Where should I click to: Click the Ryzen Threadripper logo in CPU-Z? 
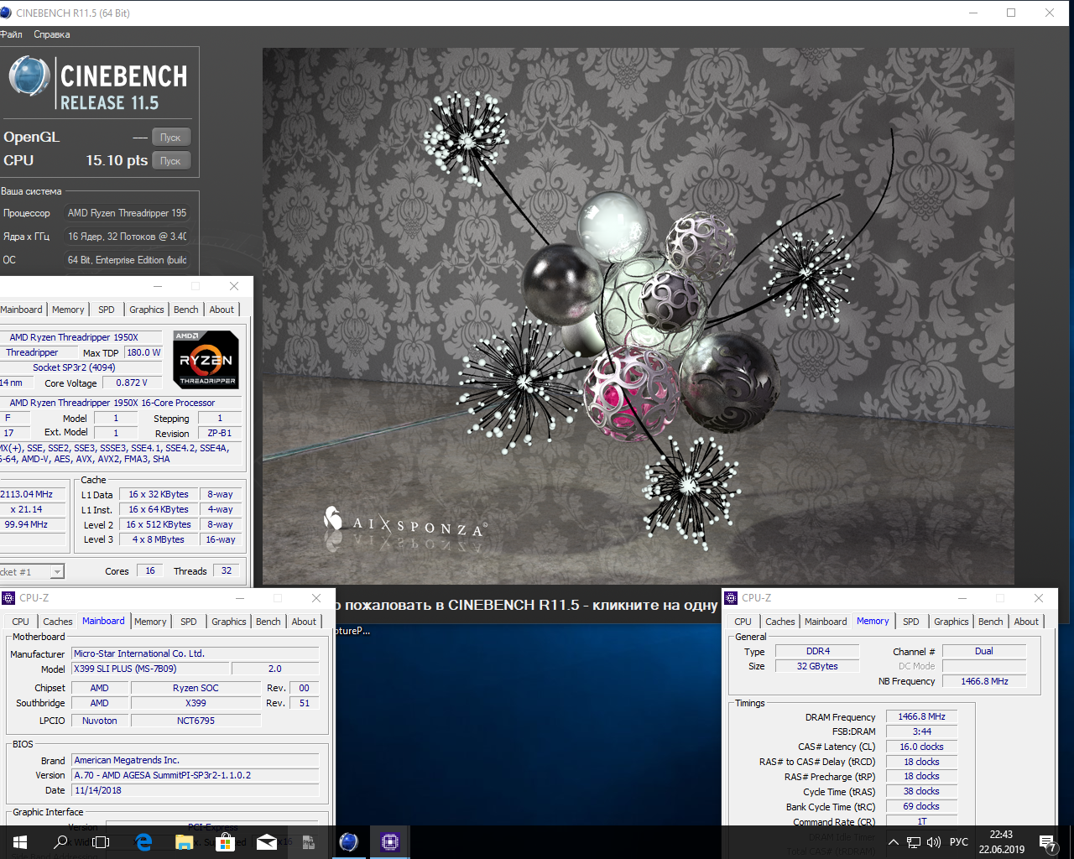coord(206,360)
